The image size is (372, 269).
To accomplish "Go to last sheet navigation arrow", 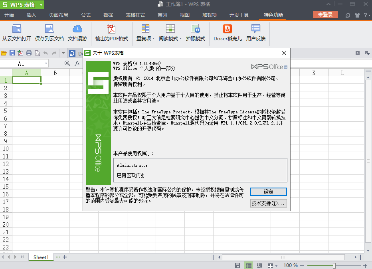I will 22,257.
